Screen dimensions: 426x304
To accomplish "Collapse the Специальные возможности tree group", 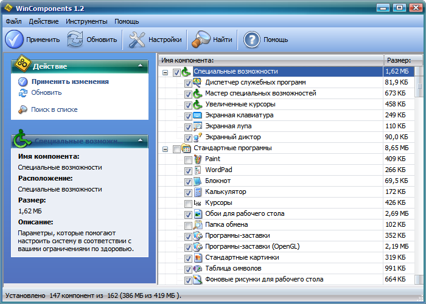I will (x=166, y=72).
